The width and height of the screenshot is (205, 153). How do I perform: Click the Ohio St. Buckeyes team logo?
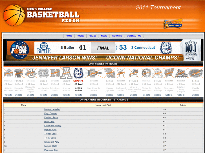tap(8, 73)
